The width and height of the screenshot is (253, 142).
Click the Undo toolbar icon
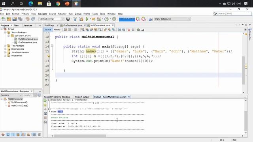point(27,19)
